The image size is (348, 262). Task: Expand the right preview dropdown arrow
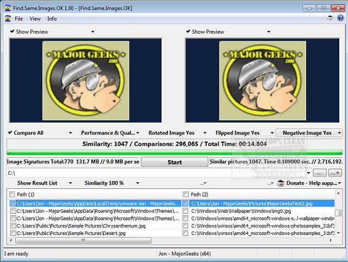(x=269, y=32)
